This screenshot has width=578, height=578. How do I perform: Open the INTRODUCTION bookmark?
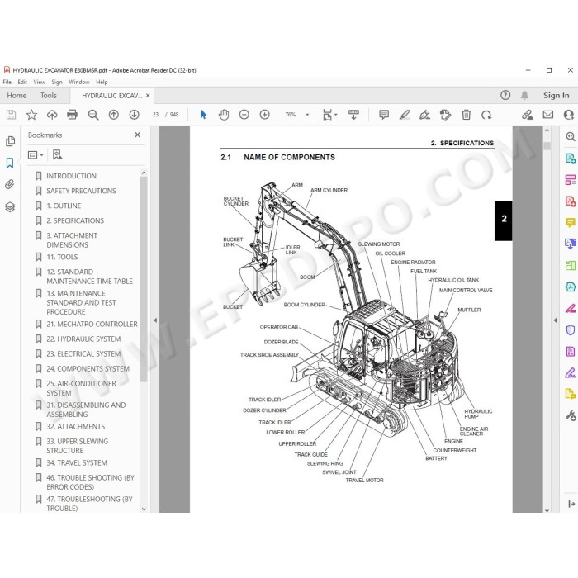pos(71,176)
